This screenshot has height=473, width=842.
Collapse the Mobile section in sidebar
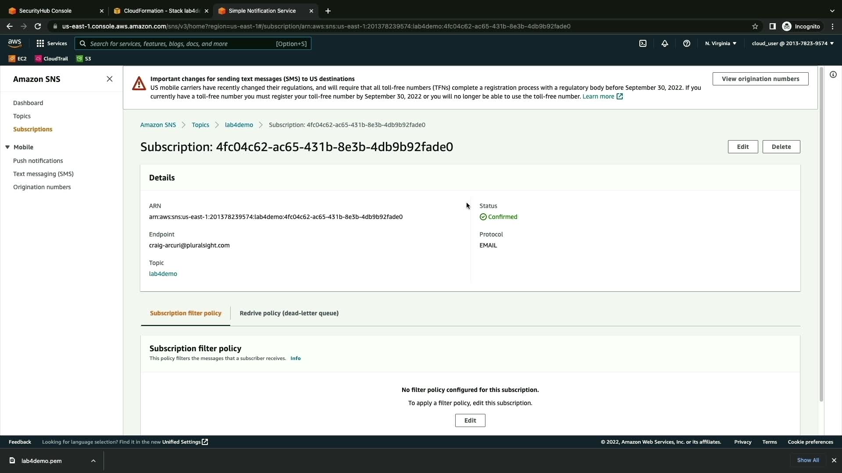point(7,147)
